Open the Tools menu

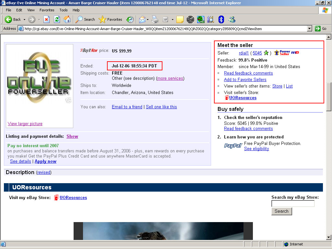pyautogui.click(x=63, y=10)
